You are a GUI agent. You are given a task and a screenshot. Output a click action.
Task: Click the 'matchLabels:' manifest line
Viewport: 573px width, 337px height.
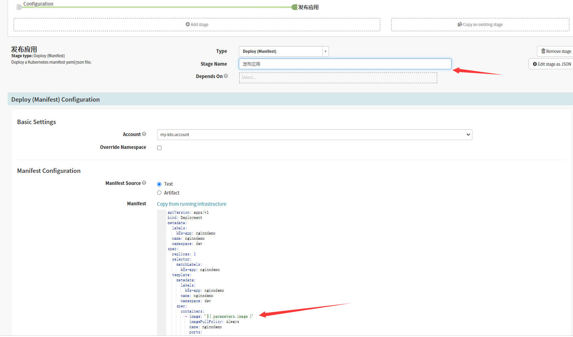[x=189, y=265]
